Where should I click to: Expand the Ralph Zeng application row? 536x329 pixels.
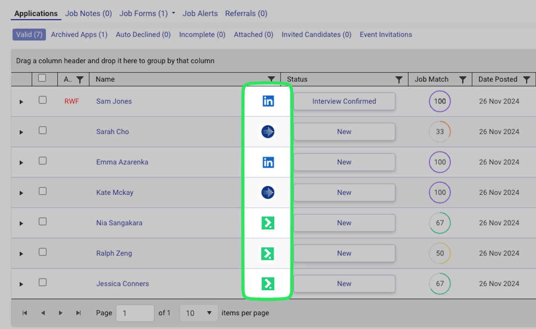(21, 254)
